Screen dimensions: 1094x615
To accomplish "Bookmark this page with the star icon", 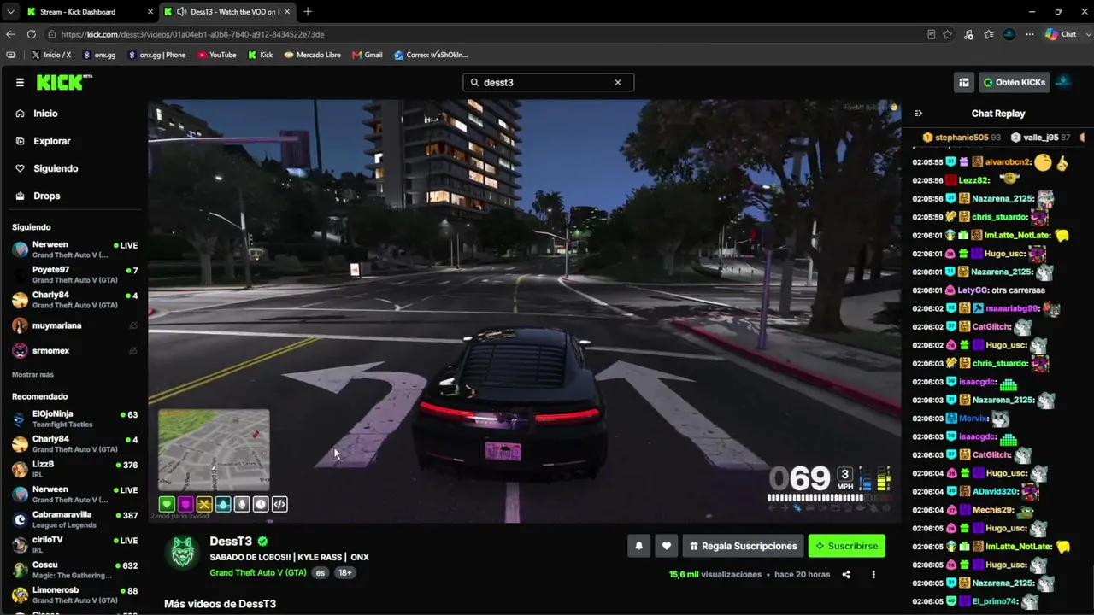I will pos(948,34).
